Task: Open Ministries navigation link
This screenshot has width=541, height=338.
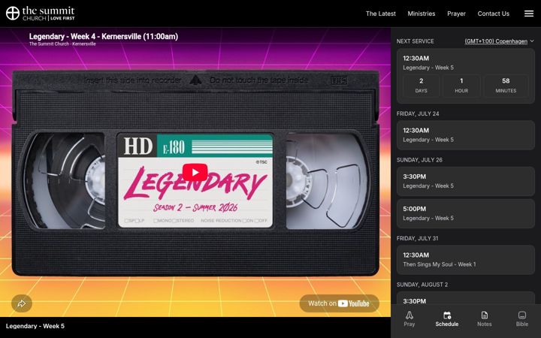Action: pyautogui.click(x=422, y=14)
